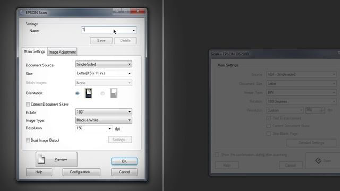Tick Correct Document Skew in DS-560 window
This screenshot has height=191, width=340.
click(x=269, y=126)
